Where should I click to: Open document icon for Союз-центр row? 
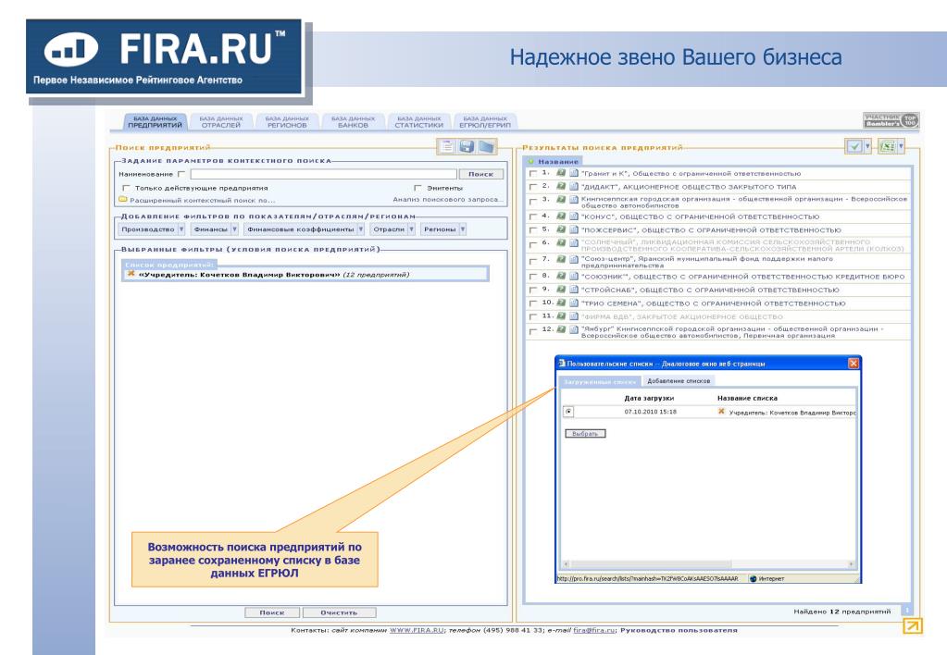[x=574, y=259]
